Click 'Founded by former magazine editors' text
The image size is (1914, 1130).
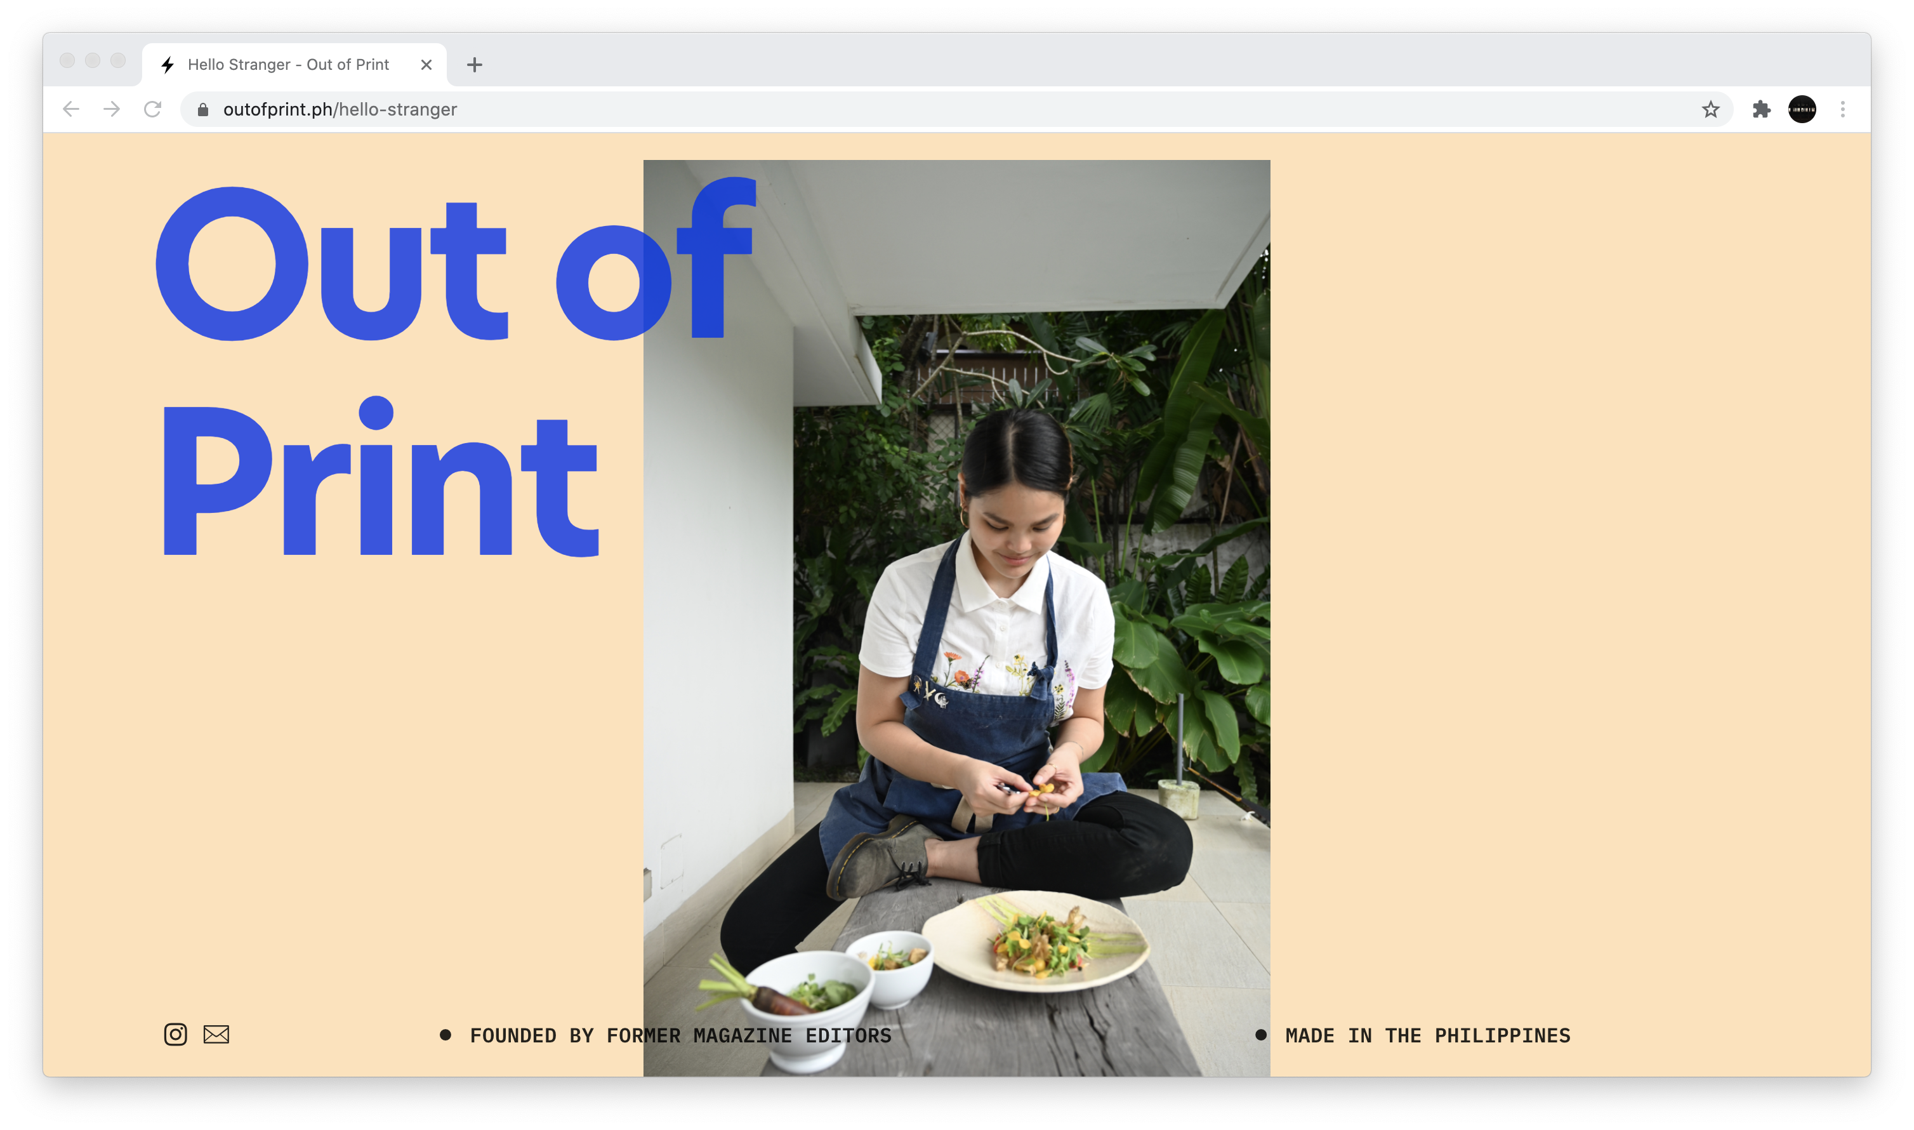click(x=680, y=1035)
